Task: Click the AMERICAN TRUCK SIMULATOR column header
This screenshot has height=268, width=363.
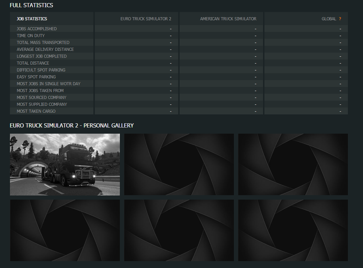Action: tap(228, 19)
